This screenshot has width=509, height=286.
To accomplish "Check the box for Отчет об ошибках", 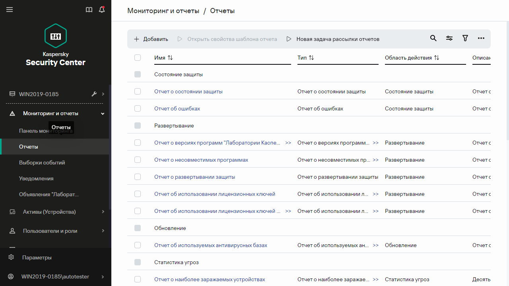I will [138, 108].
